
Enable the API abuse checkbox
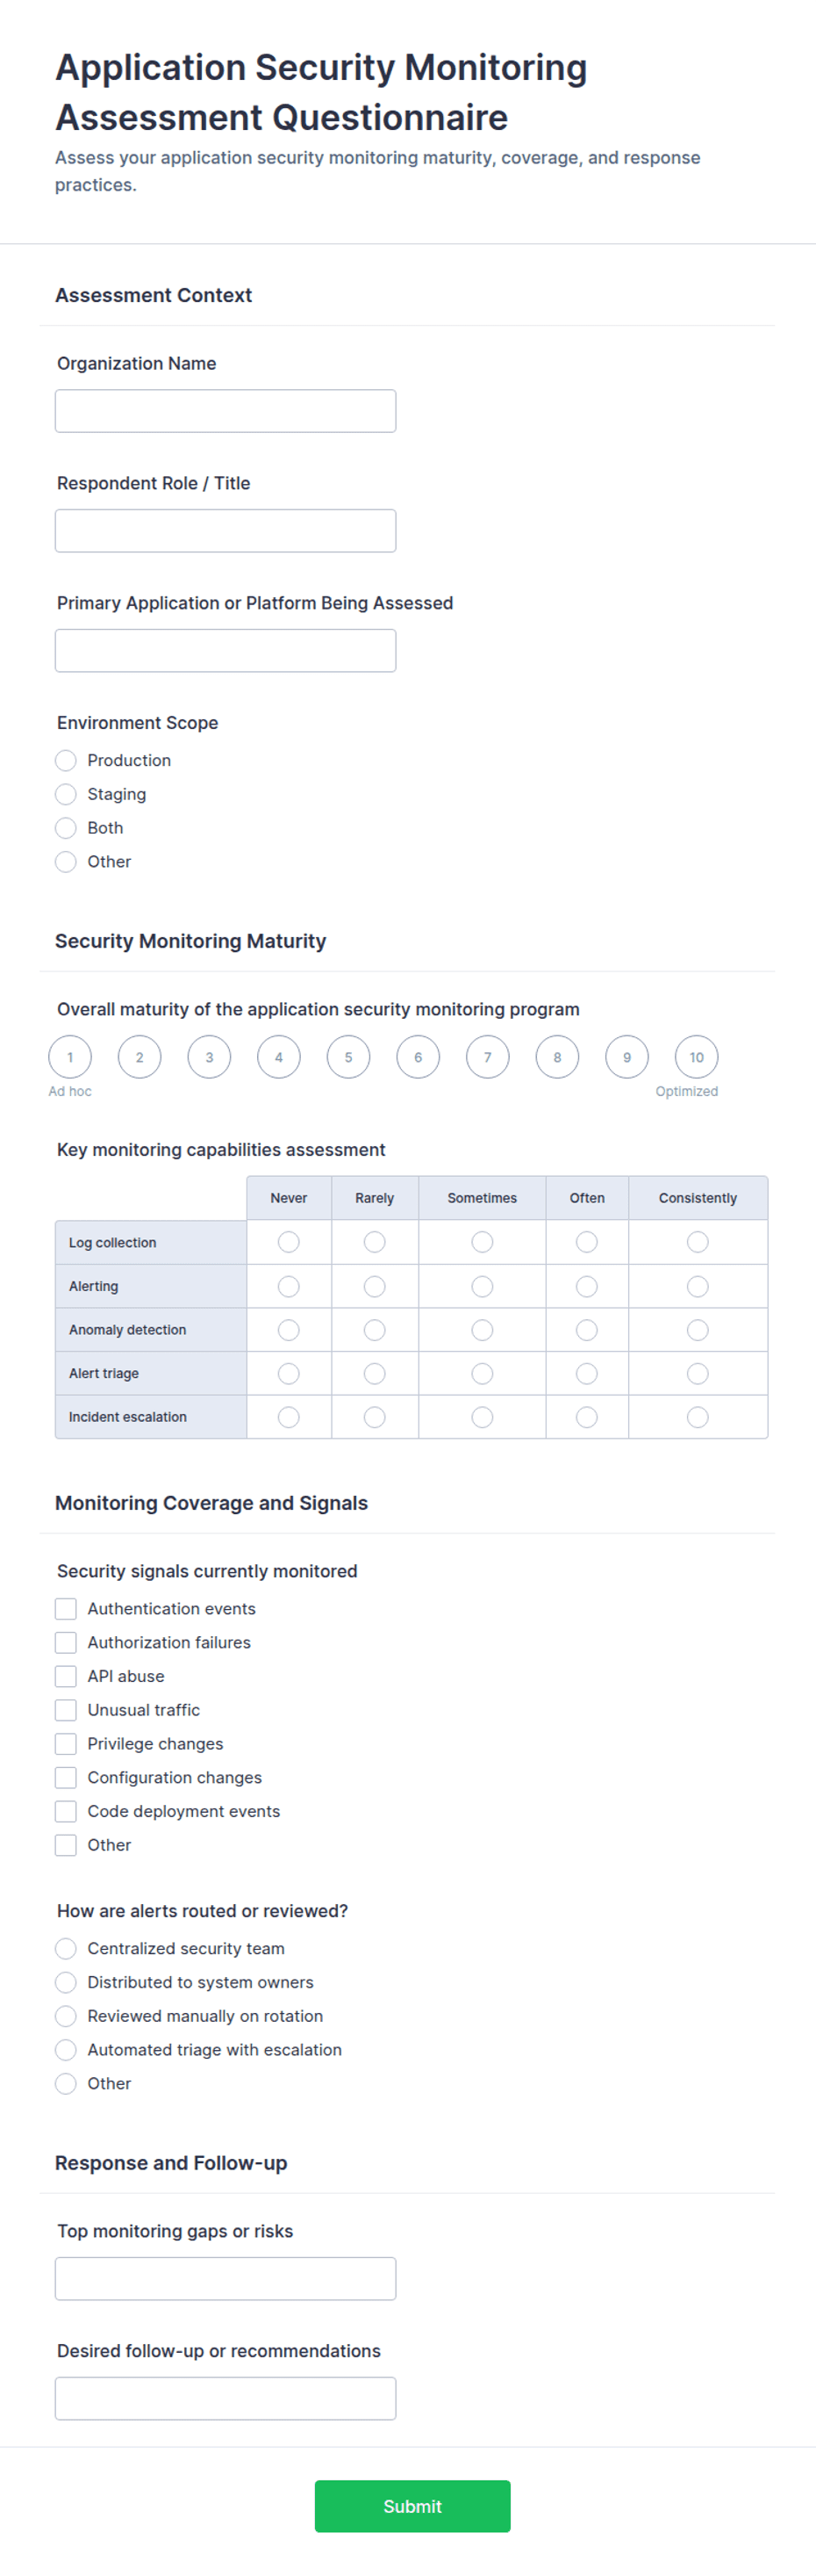(66, 1676)
